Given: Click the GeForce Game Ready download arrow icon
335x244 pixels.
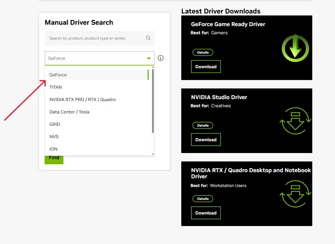Looking at the screenshot, I should 295,48.
